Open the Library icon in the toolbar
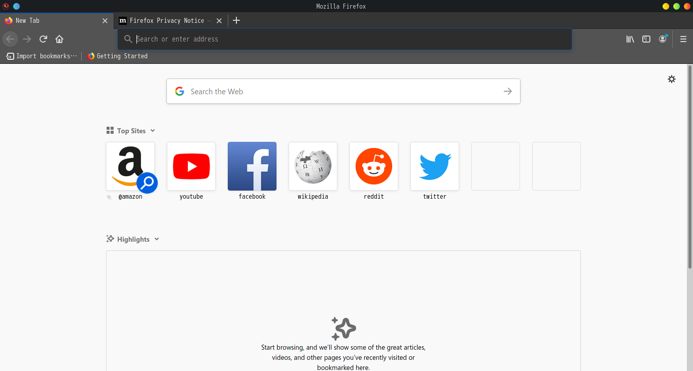The width and height of the screenshot is (693, 371). click(630, 39)
